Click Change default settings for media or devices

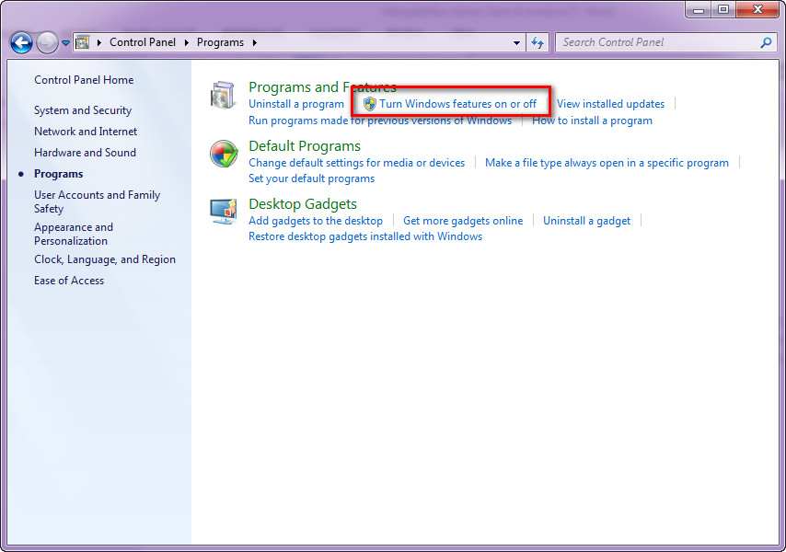356,163
